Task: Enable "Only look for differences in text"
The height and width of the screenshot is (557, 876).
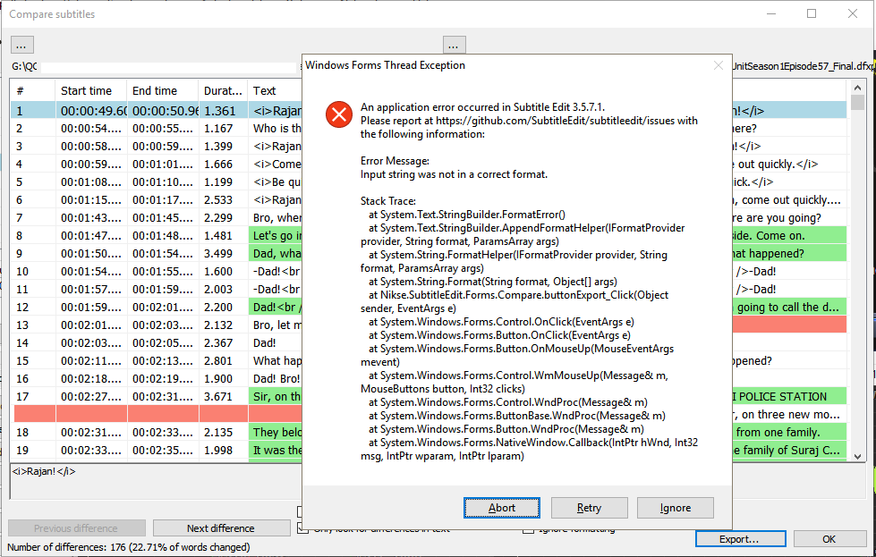Action: tap(302, 528)
